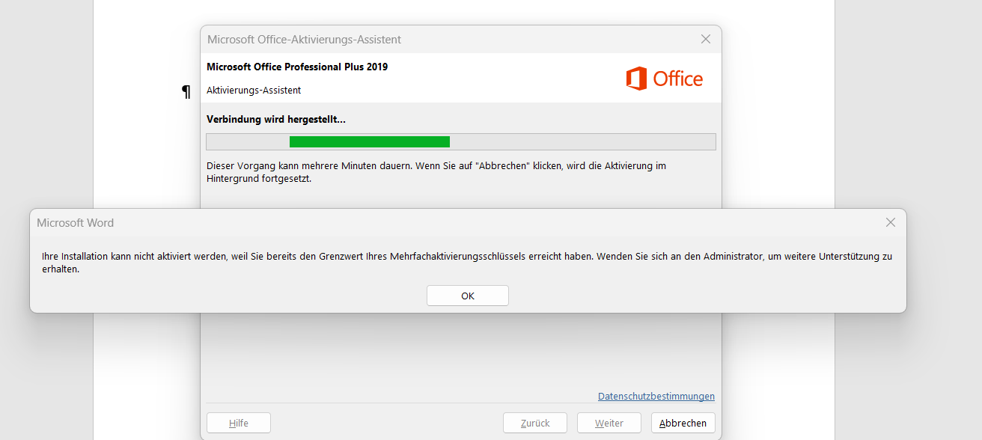Click the 'Microsoft Office Professional Plus 2019' heading

pos(297,67)
